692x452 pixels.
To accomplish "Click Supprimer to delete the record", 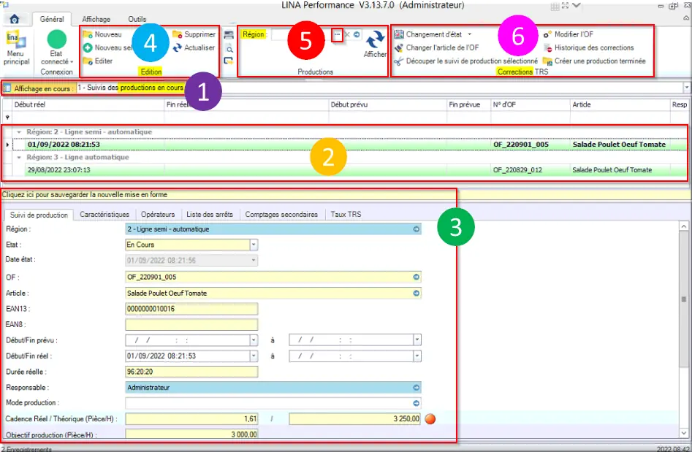I will 194,34.
